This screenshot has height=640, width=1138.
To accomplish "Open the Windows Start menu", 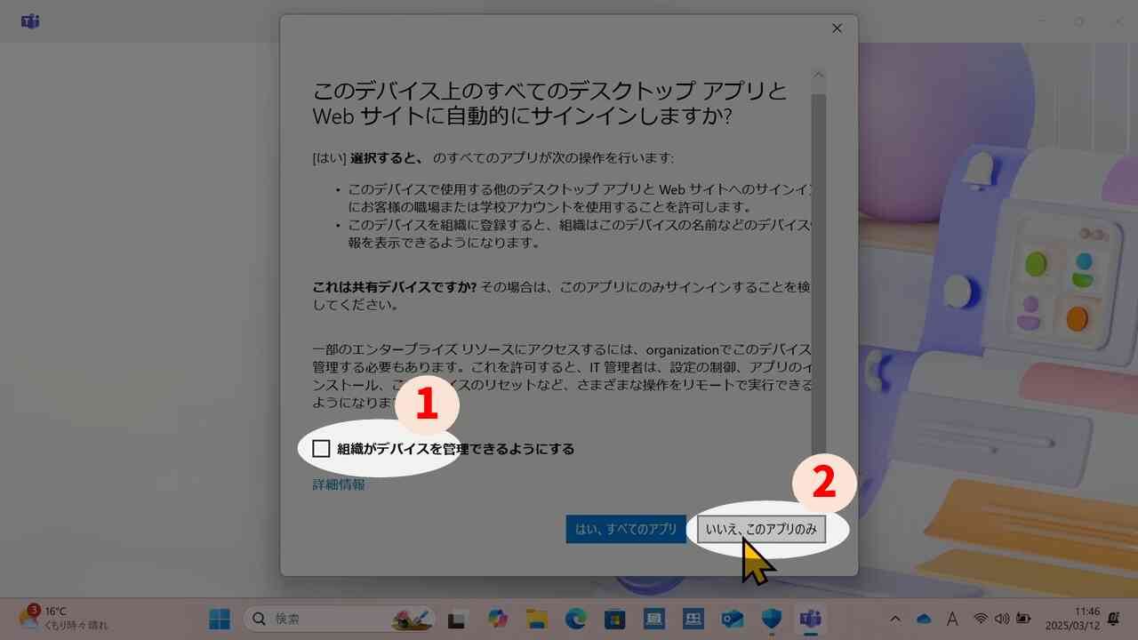I will (x=219, y=619).
